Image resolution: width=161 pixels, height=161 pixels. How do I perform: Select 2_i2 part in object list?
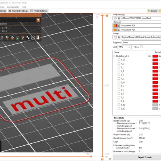click(122, 101)
